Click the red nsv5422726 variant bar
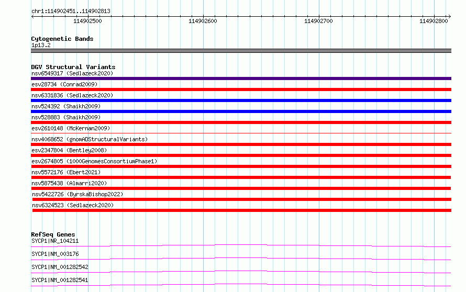466x292 pixels. [x=241, y=199]
